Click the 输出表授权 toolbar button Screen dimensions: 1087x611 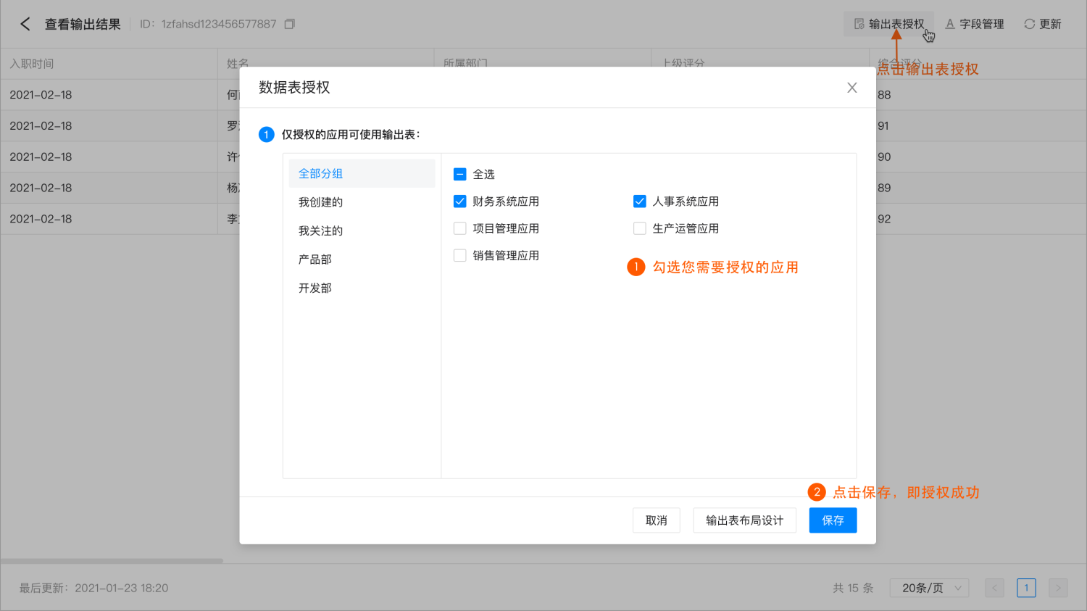click(888, 24)
